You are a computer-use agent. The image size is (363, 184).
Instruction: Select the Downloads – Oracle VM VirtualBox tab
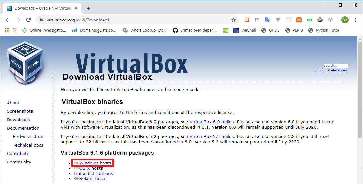tap(42, 8)
